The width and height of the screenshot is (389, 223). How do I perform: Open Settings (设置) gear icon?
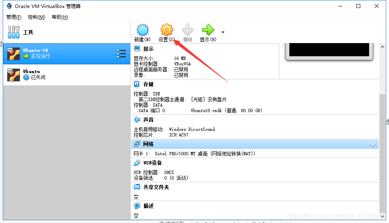point(167,30)
